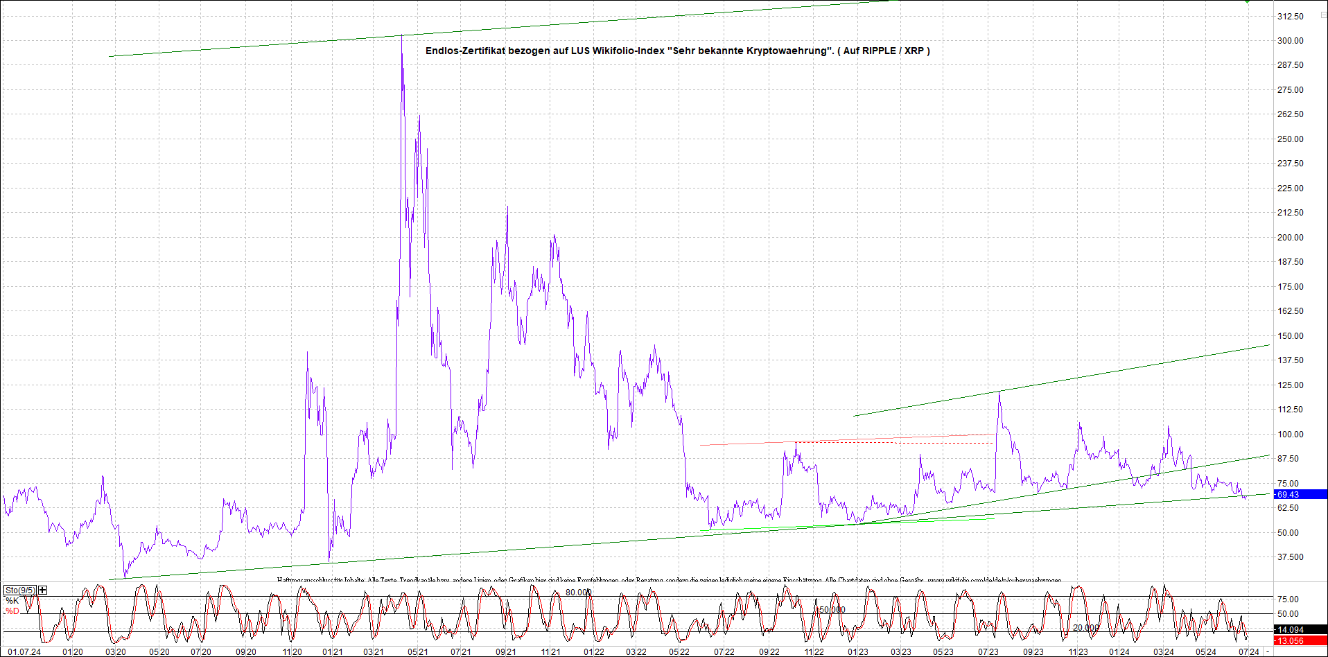Click the blue 69.43 current price tag

coord(1300,494)
